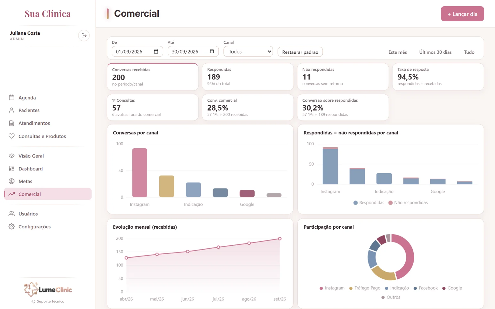Click the Até date input field
This screenshot has height=309, width=495.
coord(193,52)
